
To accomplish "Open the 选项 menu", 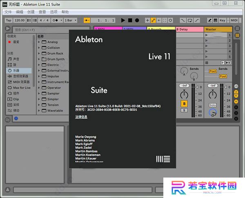I will coord(53,12).
